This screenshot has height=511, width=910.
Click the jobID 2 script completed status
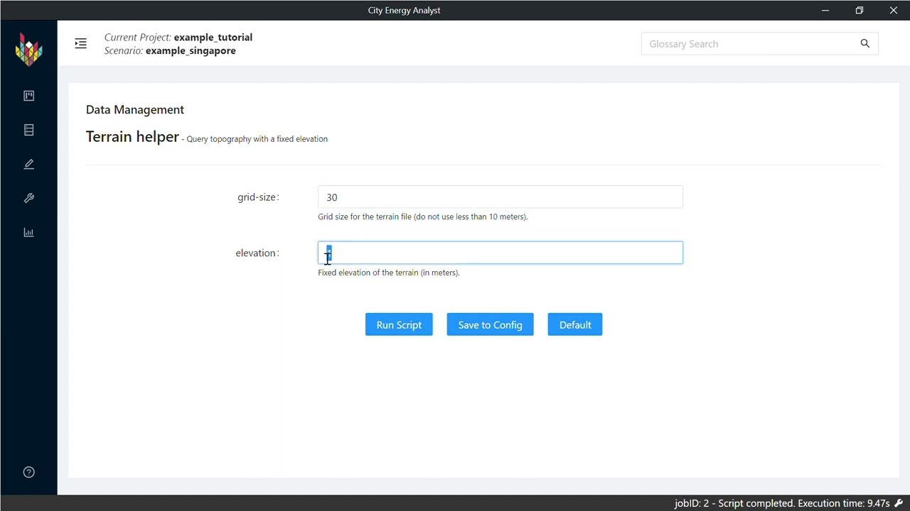click(x=782, y=503)
